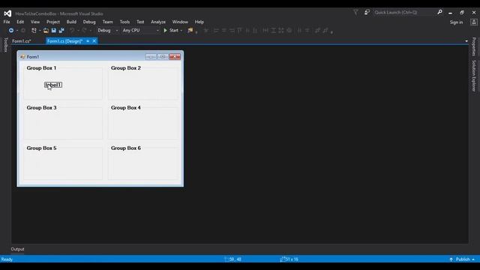480x270 pixels.
Task: Open the Edit menu
Action: [20, 22]
